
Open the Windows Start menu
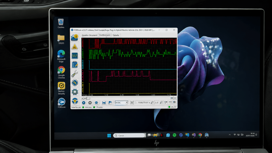(x=109, y=135)
